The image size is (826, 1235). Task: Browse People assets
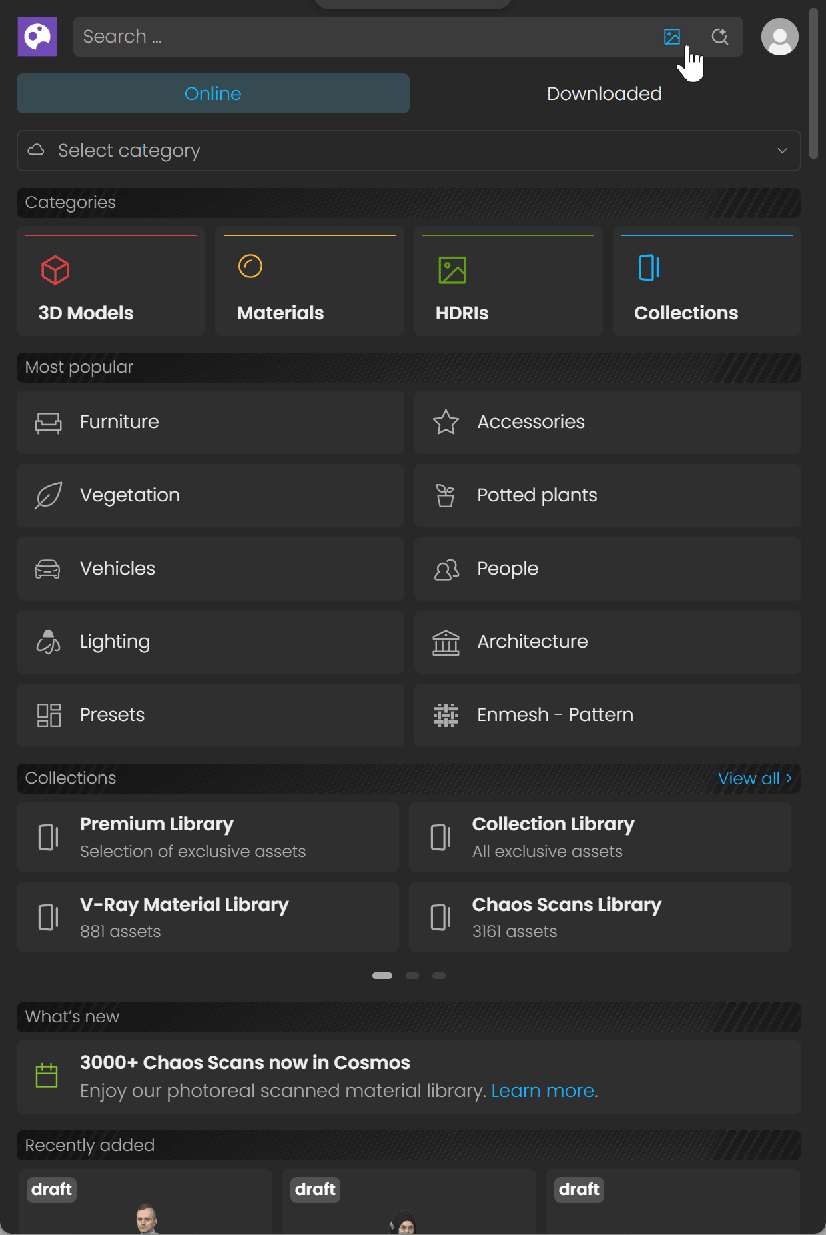[608, 569]
